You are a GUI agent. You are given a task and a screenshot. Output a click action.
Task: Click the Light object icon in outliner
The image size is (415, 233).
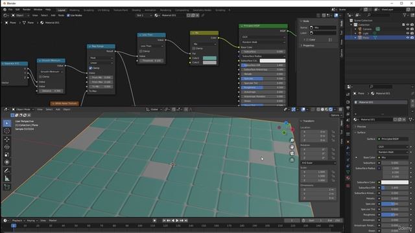click(360, 33)
